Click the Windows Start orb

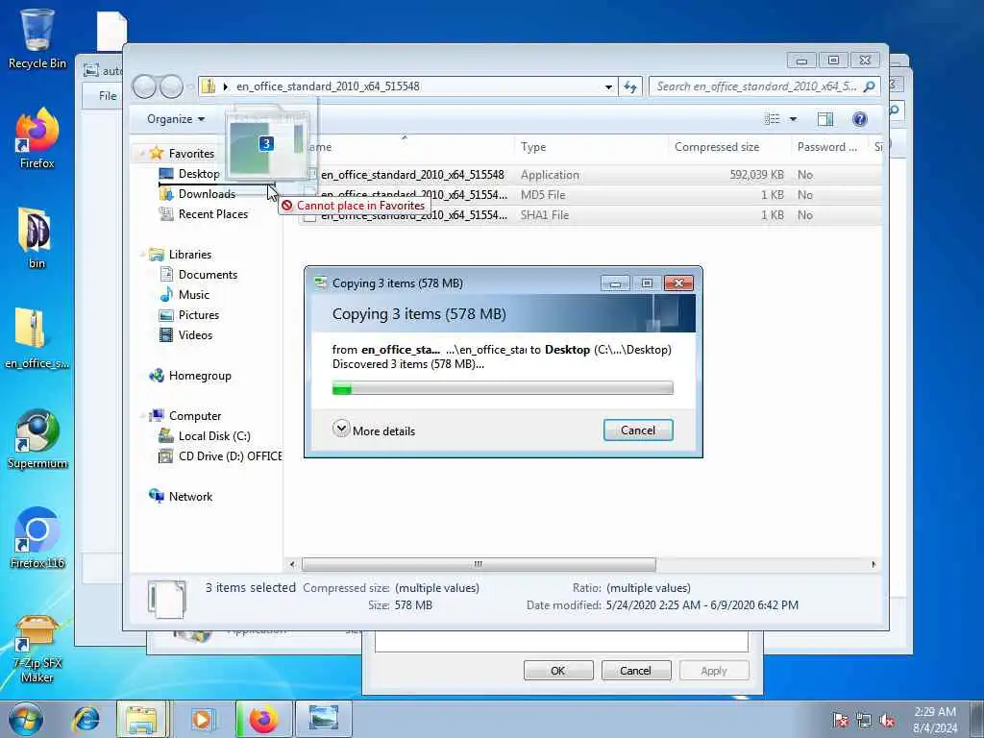(25, 719)
